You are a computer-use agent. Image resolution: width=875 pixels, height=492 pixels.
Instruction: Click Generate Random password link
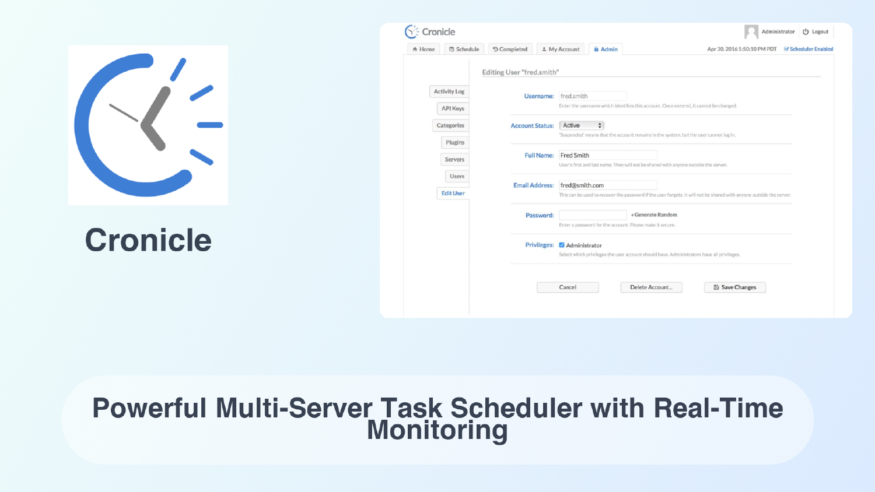tap(654, 215)
